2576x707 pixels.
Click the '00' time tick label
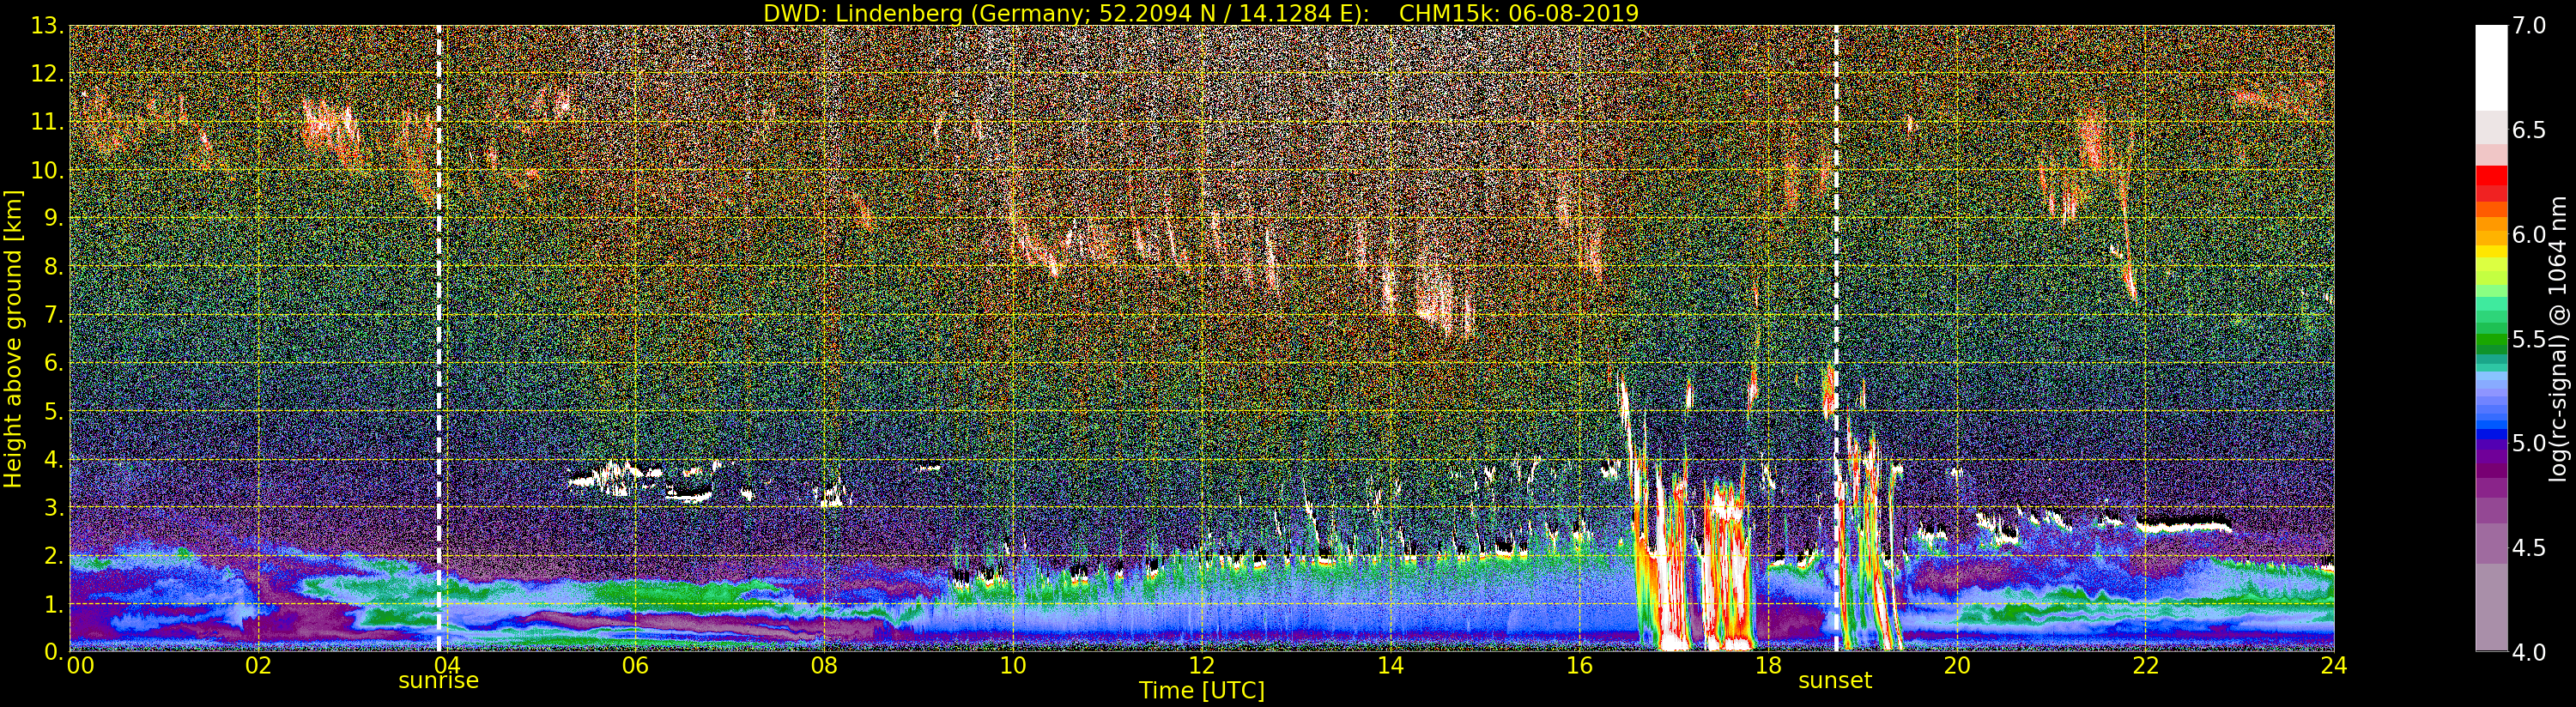pyautogui.click(x=80, y=666)
